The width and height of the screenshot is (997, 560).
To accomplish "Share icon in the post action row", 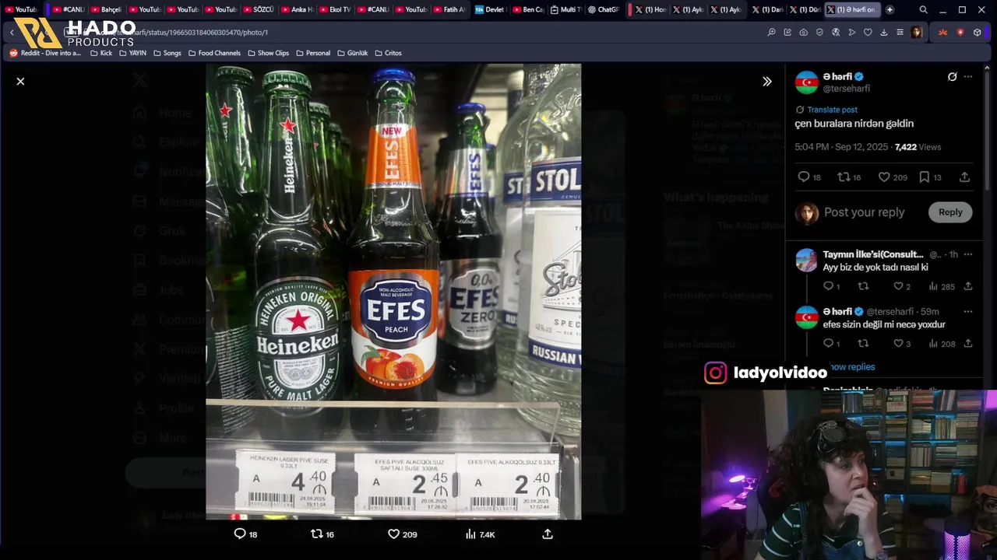I will [x=964, y=177].
